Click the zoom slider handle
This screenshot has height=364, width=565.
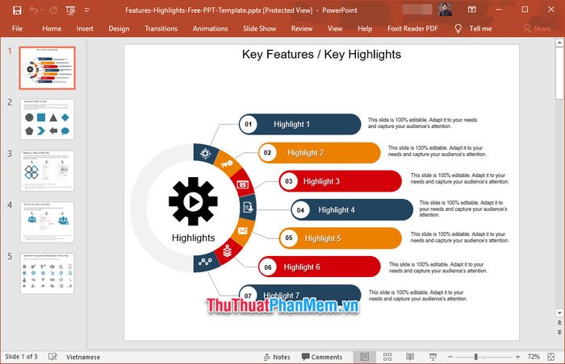tap(475, 357)
